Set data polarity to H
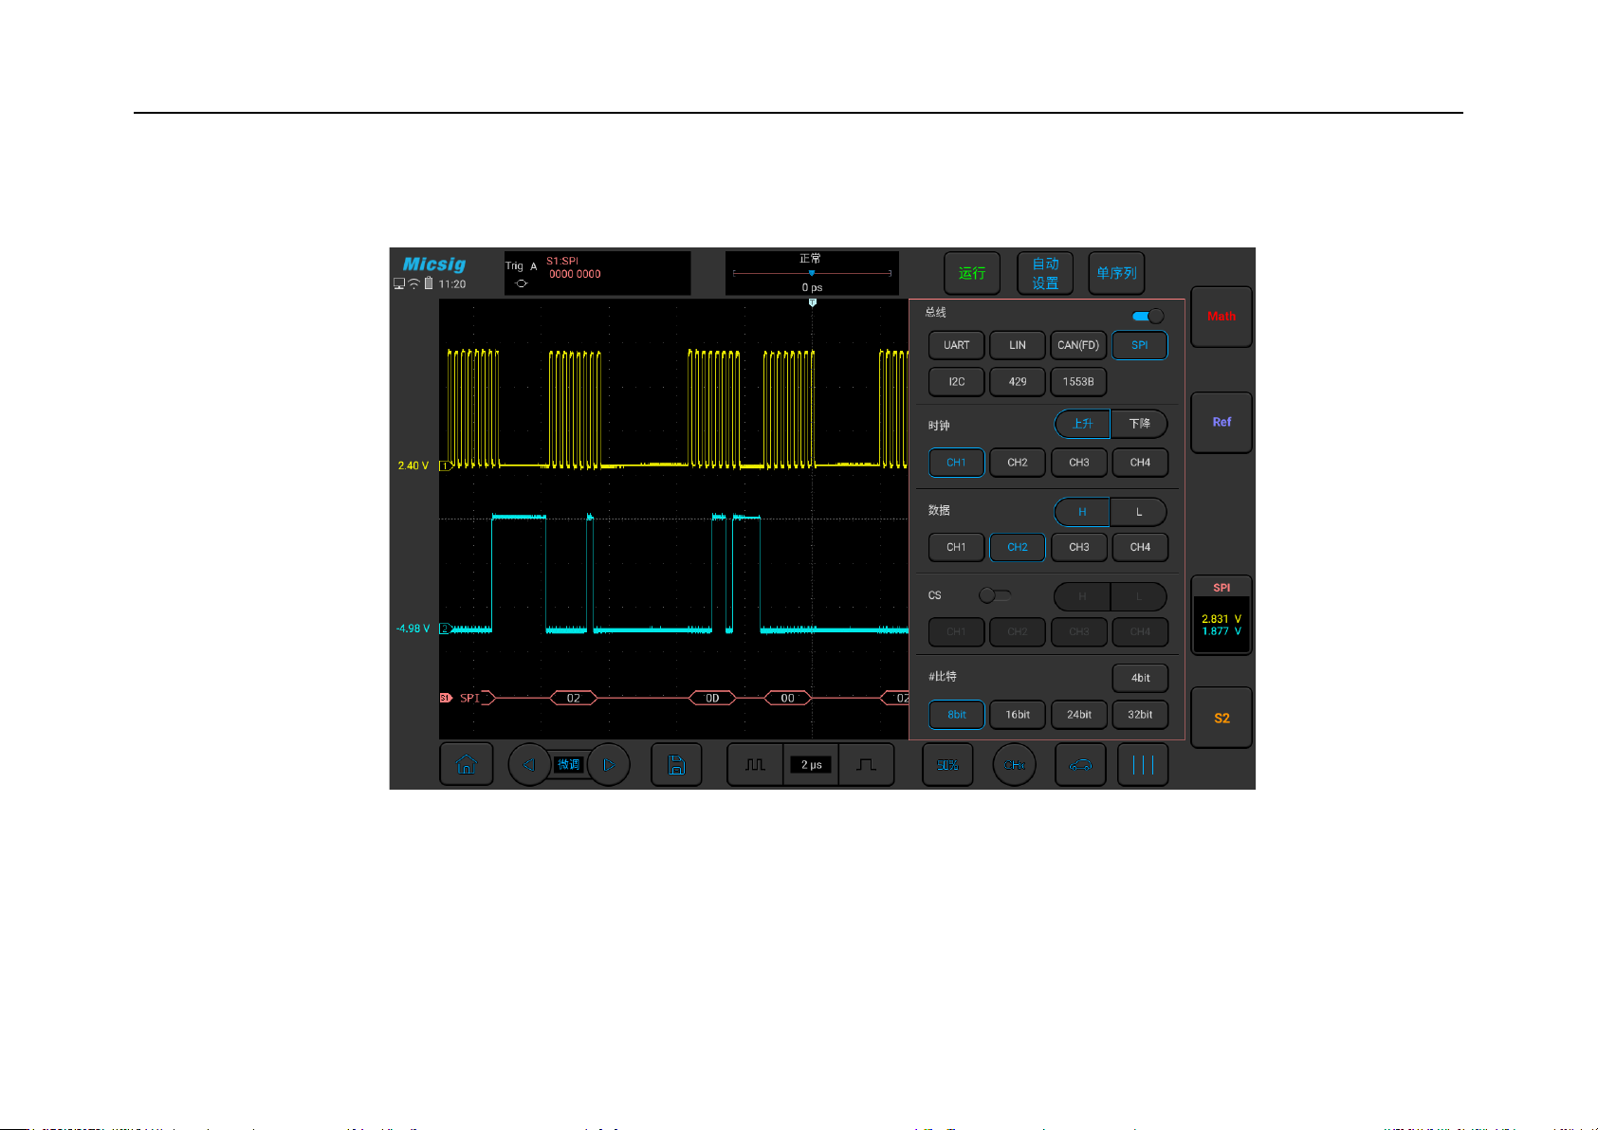The height and width of the screenshot is (1130, 1598). click(x=1082, y=512)
